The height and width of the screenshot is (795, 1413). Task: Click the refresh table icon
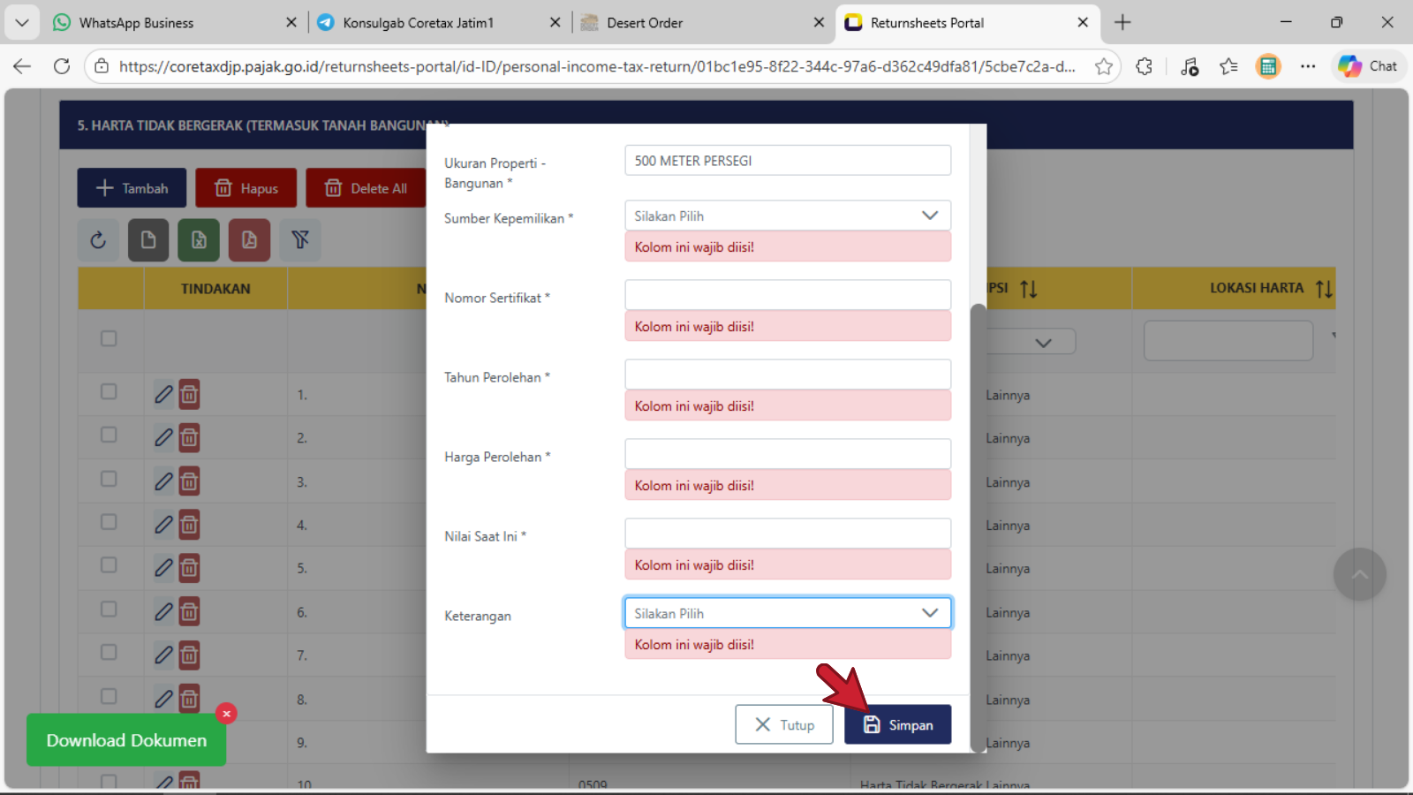[98, 240]
